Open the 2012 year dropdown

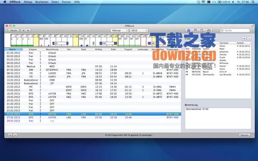tap(139, 30)
